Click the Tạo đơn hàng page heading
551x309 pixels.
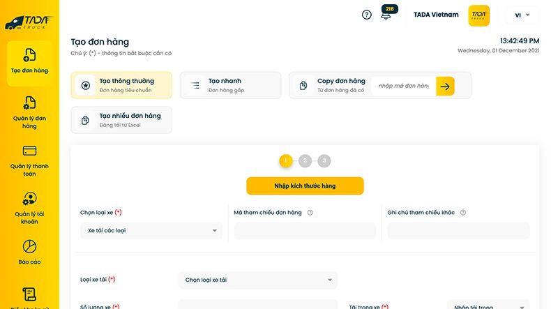pos(100,42)
